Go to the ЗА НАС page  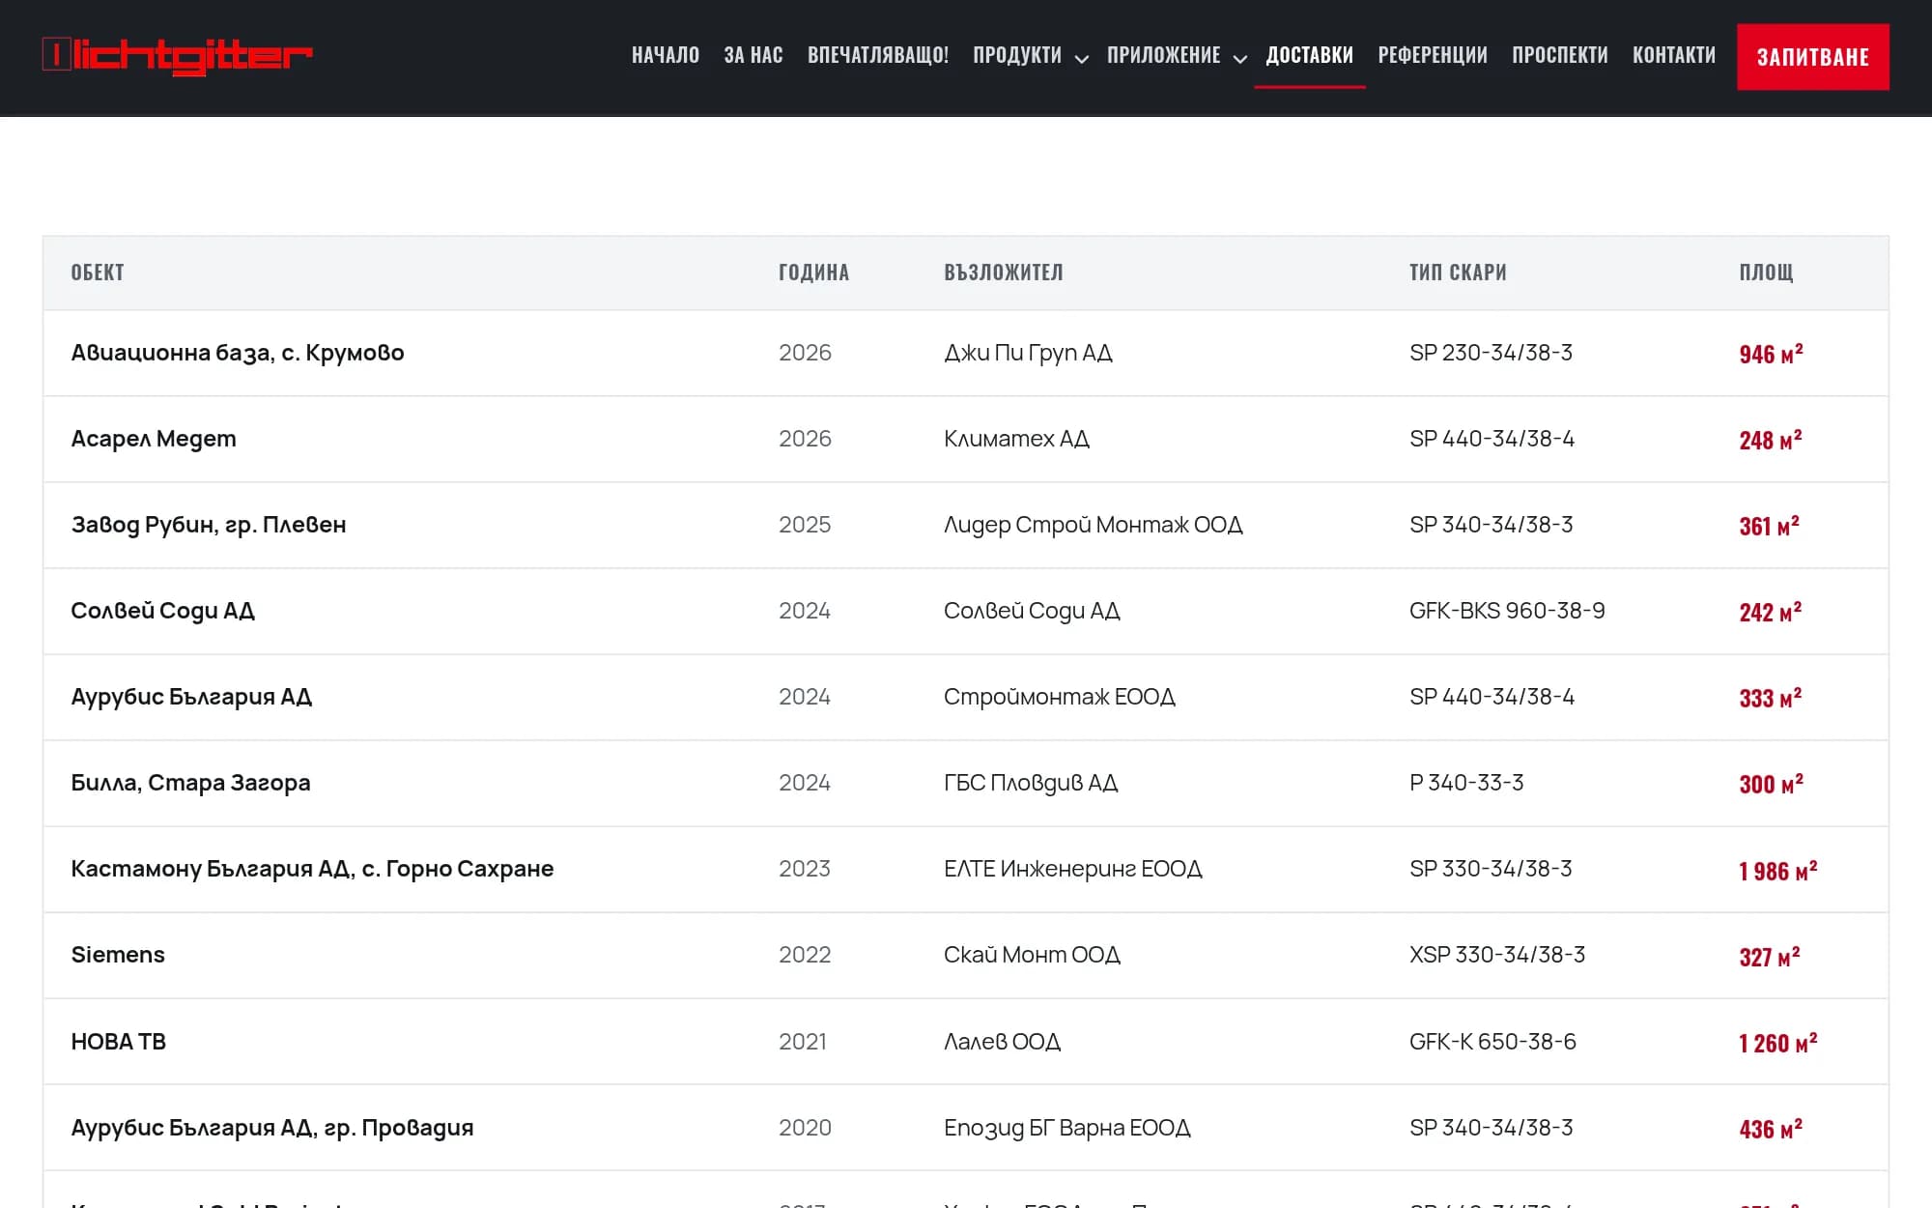[x=753, y=55]
